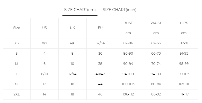Click the 2XL size row label

coord(17,94)
